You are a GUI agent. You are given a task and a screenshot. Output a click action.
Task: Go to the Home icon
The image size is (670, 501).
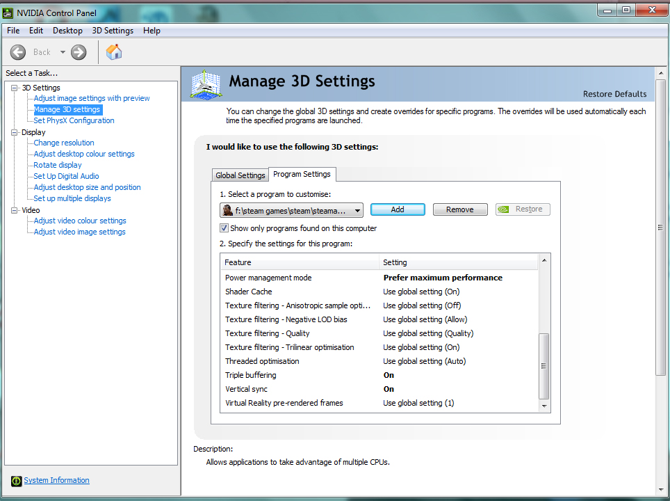tap(114, 51)
